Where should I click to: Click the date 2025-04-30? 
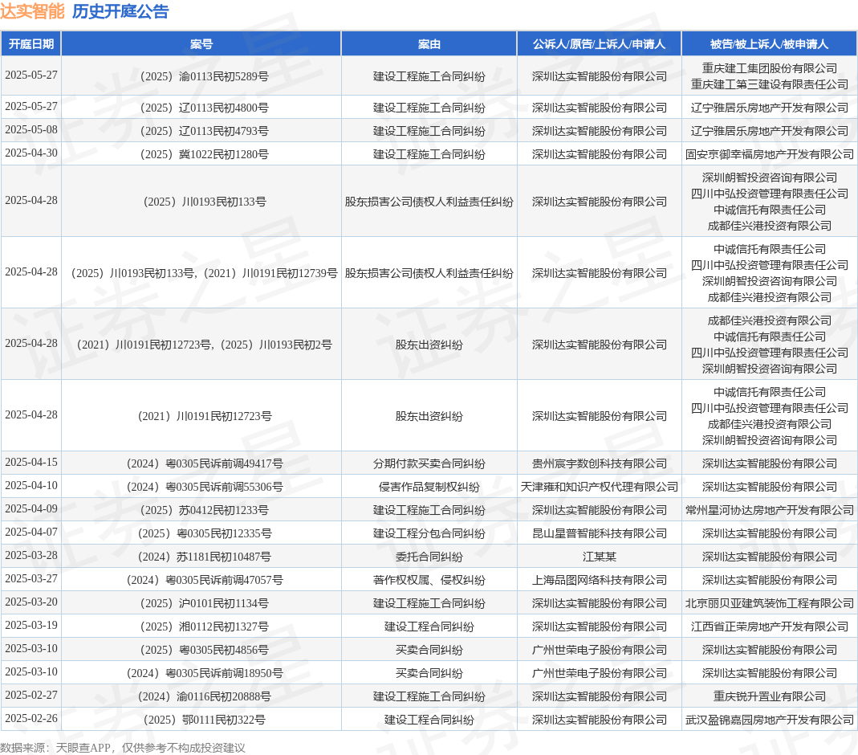tap(31, 153)
